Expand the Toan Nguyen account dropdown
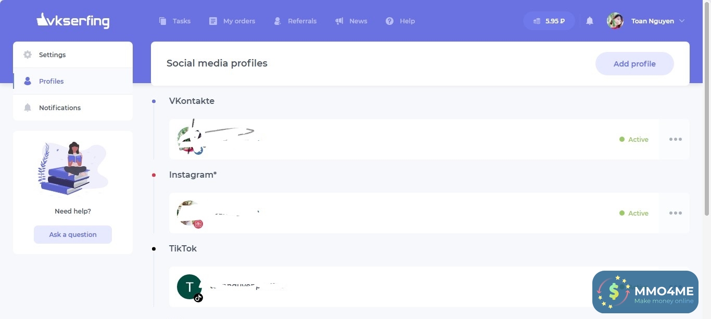Image resolution: width=711 pixels, height=319 pixels. point(682,21)
